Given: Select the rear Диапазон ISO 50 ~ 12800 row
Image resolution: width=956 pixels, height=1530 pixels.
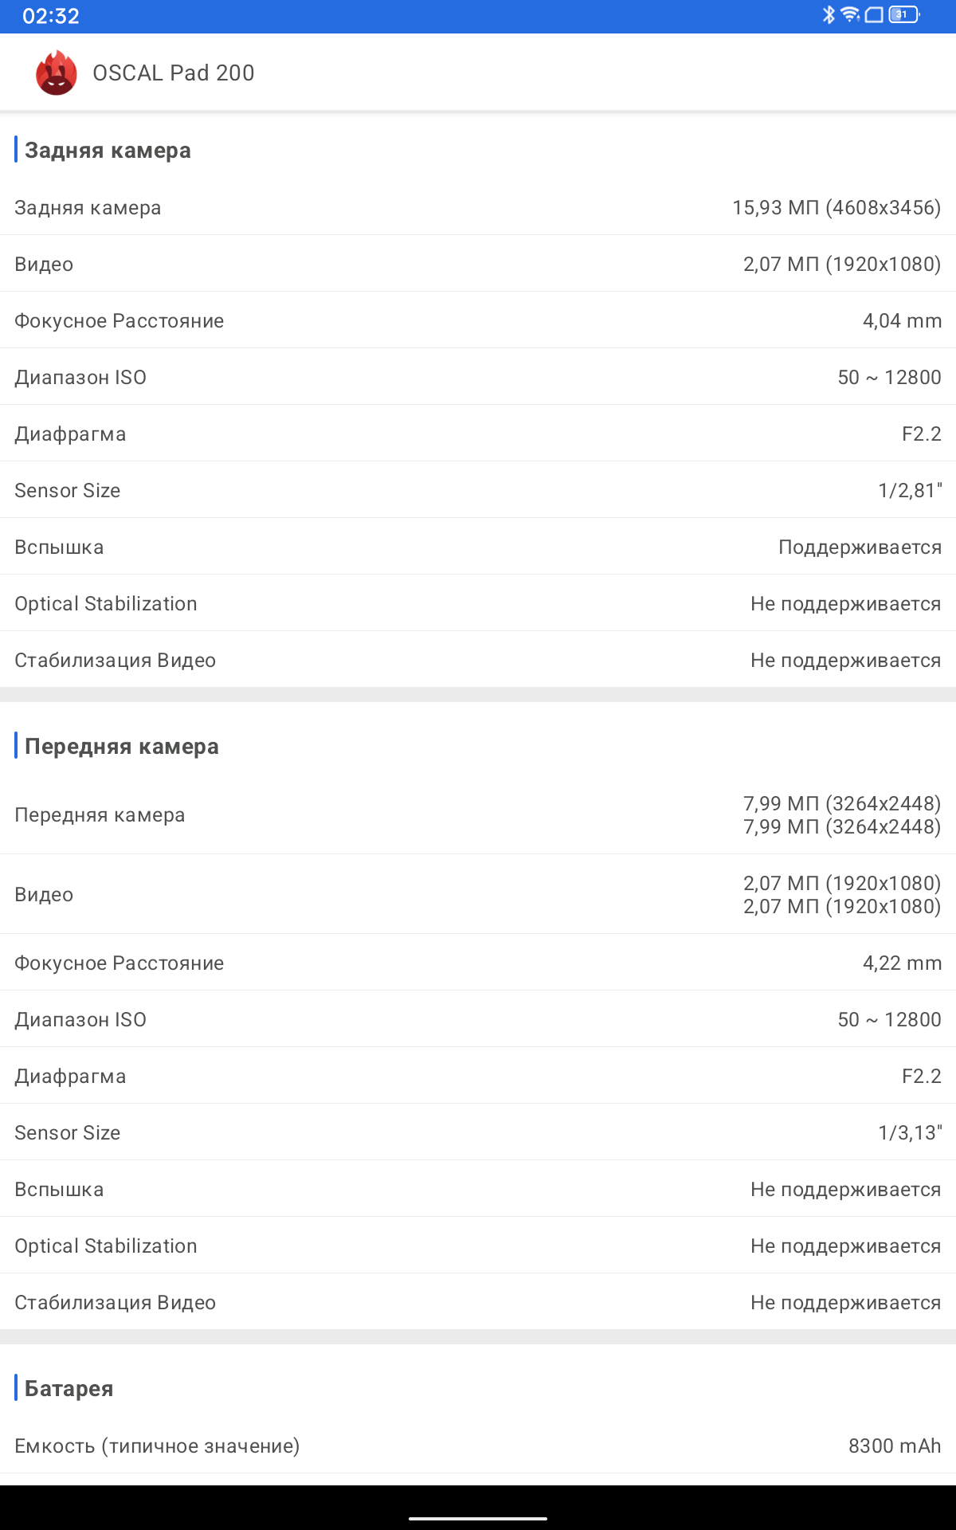Looking at the screenshot, I should [x=478, y=377].
